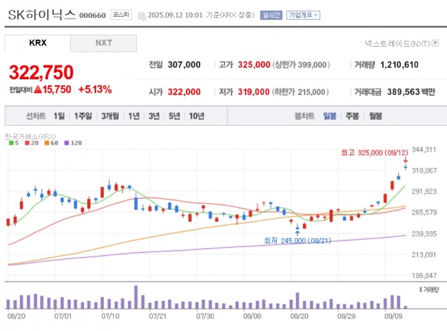Click the red up-triangle change indicator
The width and height of the screenshot is (447, 331).
click(38, 89)
